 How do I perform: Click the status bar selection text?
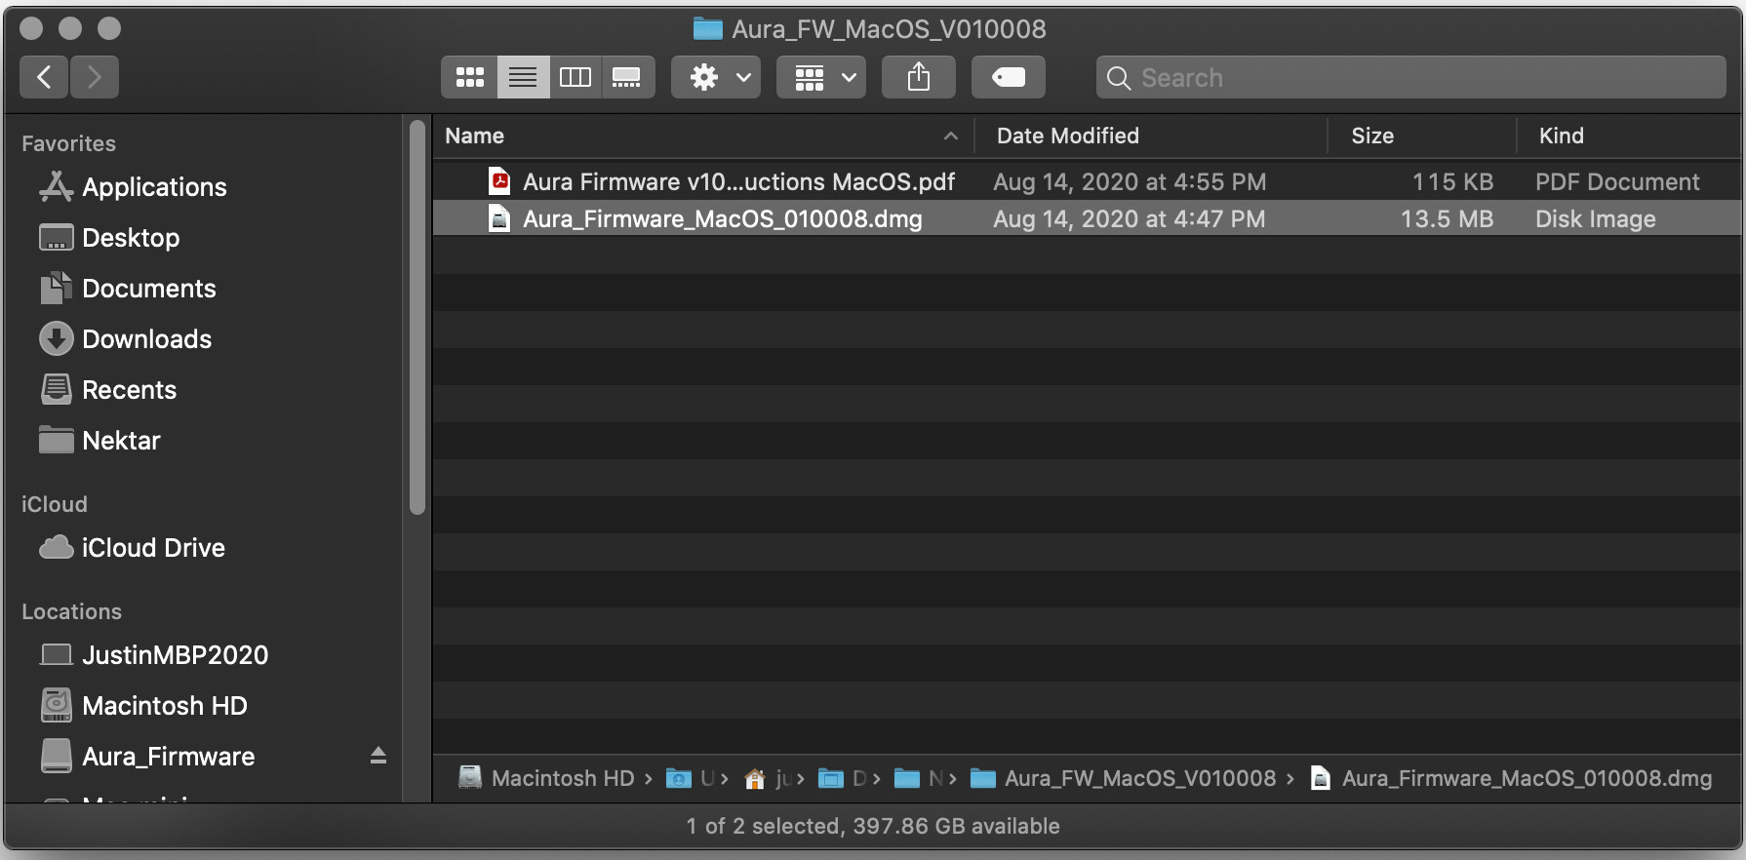873,826
